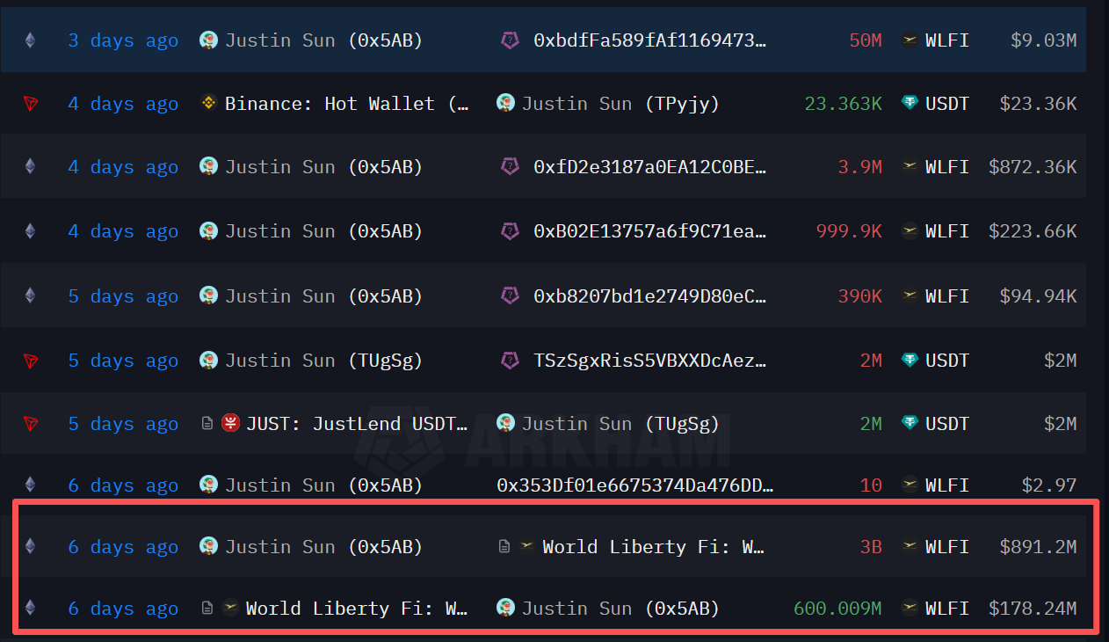The width and height of the screenshot is (1109, 642).
Task: Click the 3.9M amount value
Action: (860, 167)
